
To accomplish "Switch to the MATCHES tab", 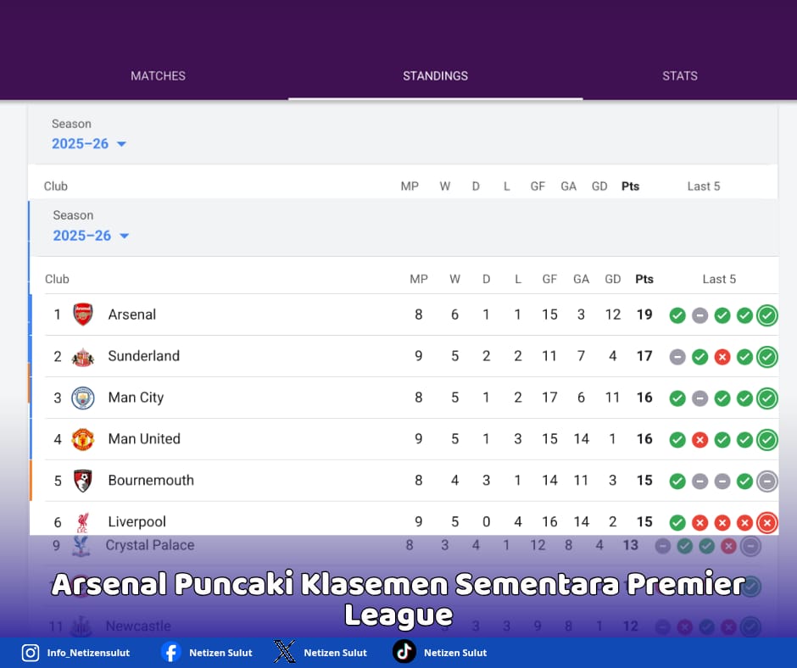I will pos(158,75).
